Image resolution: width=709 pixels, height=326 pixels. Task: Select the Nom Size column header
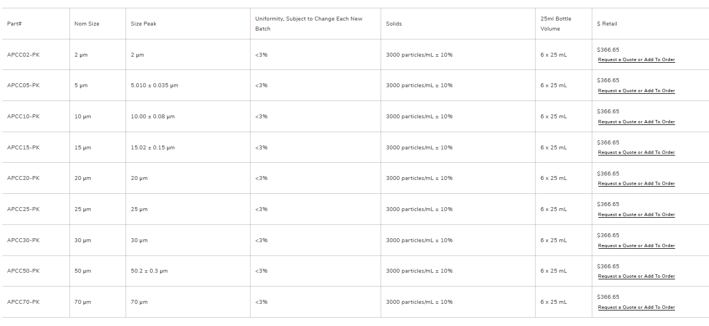(87, 24)
